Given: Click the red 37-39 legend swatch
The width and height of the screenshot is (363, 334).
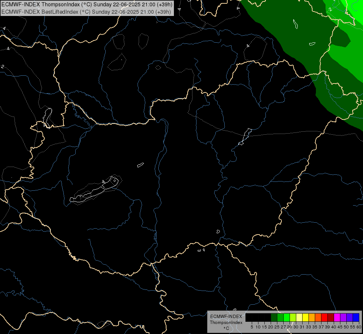Looking at the screenshot, I should (324, 317).
